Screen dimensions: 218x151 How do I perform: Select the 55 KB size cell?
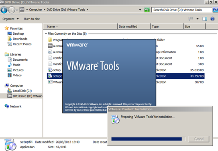(200, 46)
